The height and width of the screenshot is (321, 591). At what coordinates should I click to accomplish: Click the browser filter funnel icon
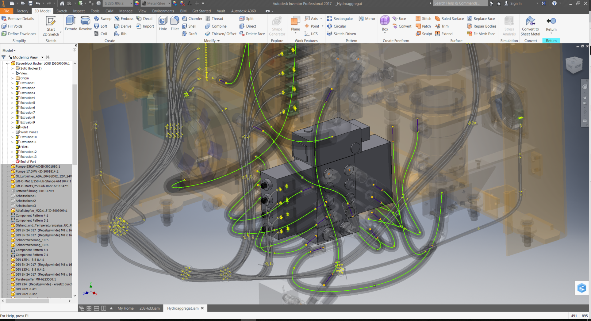click(x=4, y=57)
